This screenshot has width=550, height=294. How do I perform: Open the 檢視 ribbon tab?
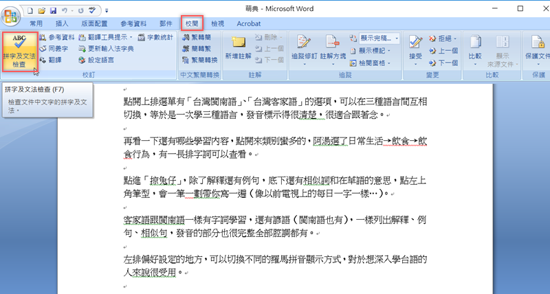pyautogui.click(x=217, y=23)
